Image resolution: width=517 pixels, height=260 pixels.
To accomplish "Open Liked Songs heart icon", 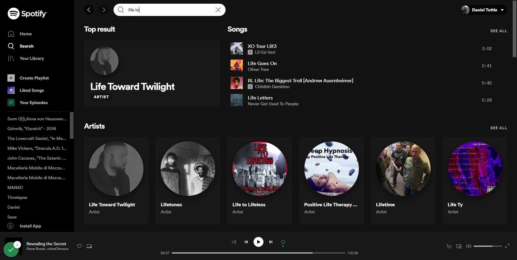I will tap(11, 90).
